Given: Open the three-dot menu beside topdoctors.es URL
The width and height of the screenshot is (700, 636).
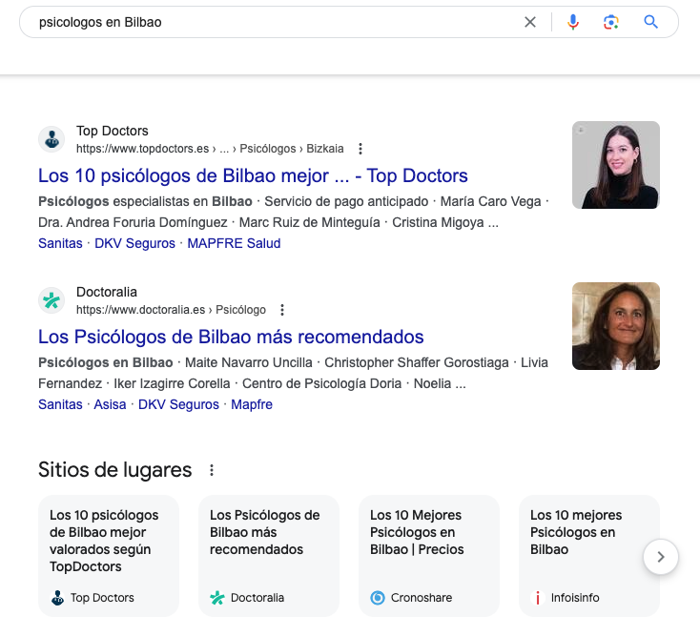Looking at the screenshot, I should pos(360,149).
